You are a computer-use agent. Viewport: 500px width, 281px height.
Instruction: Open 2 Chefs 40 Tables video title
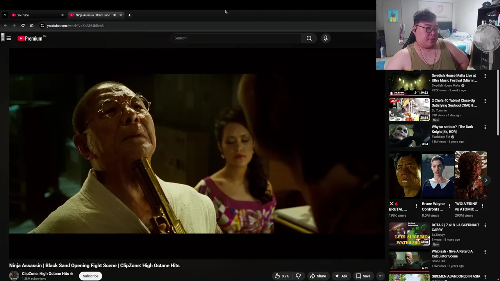click(x=454, y=103)
